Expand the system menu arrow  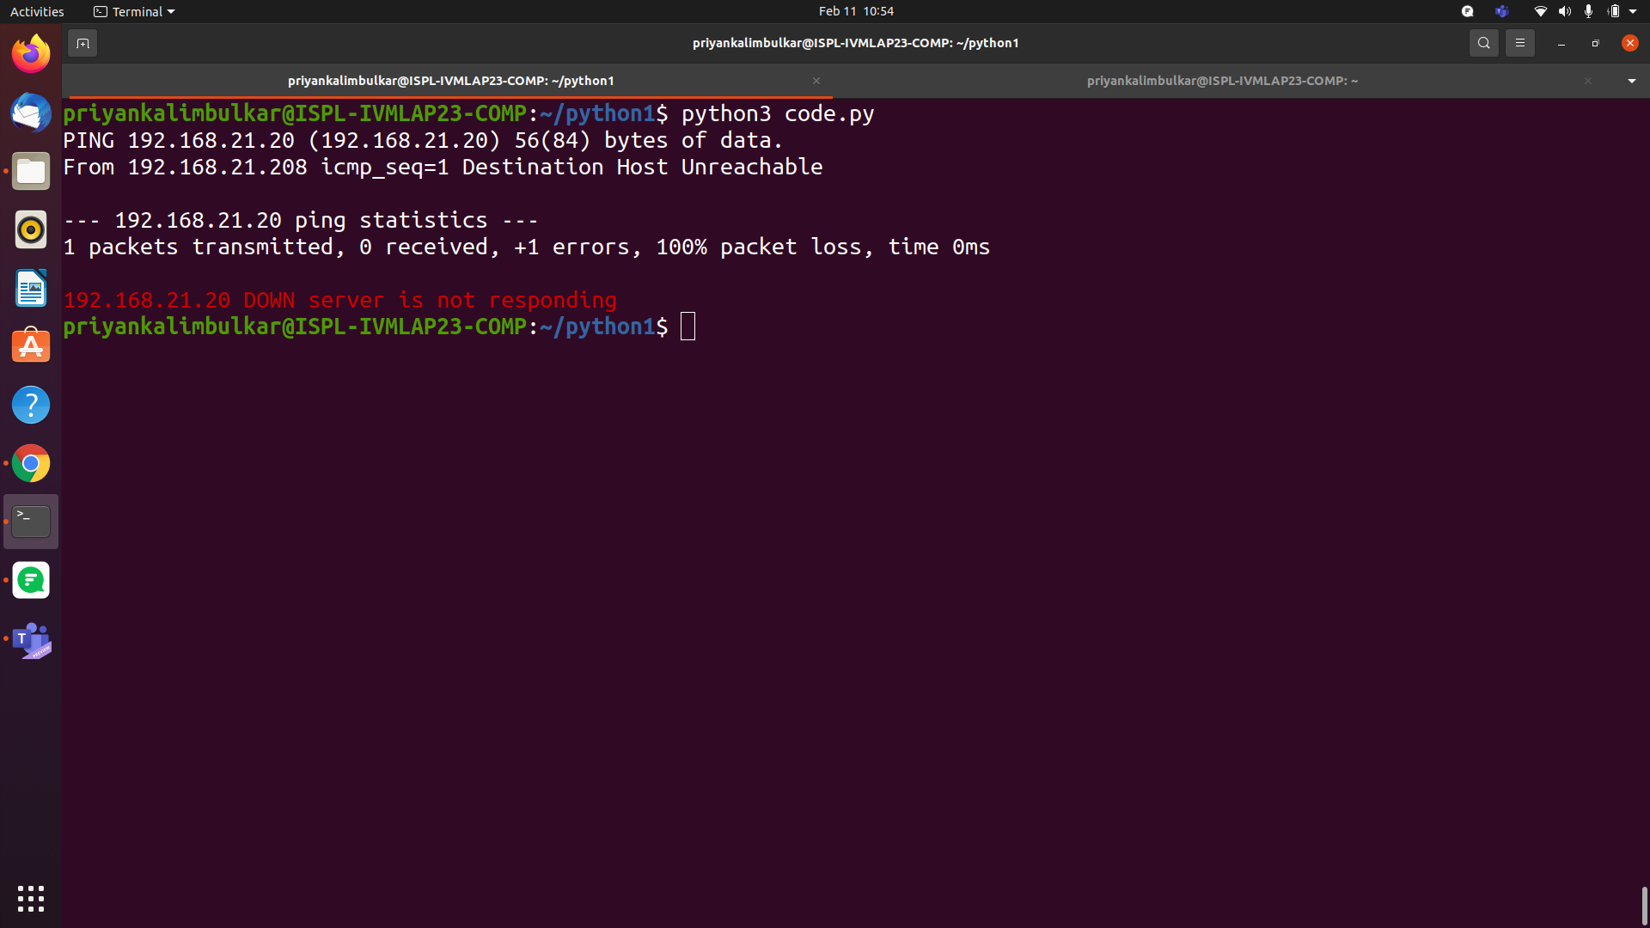(1633, 11)
